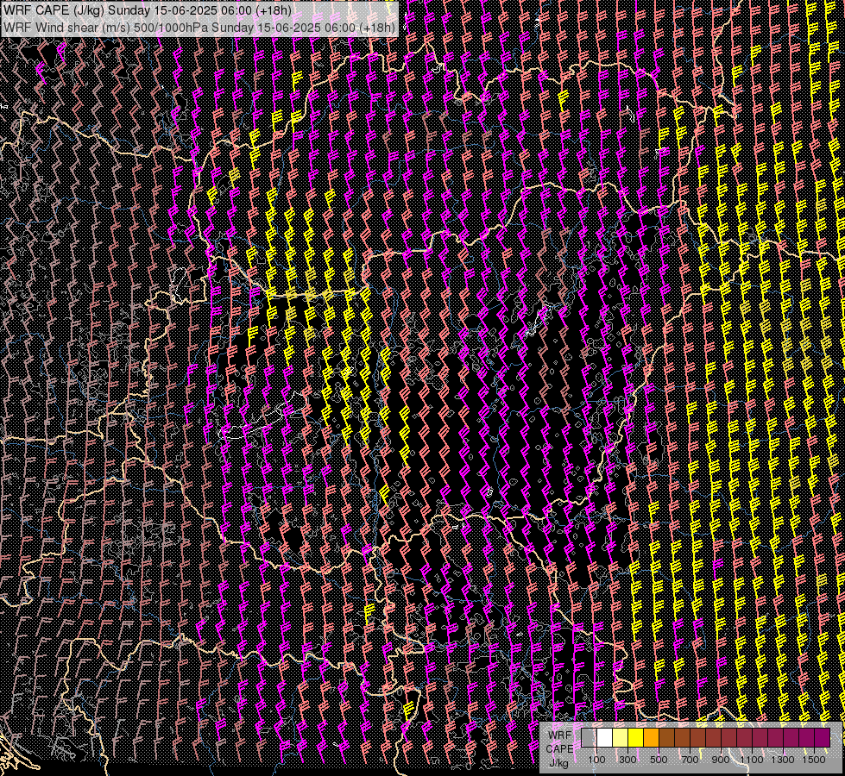Click the 1300 legend value

pos(783,760)
